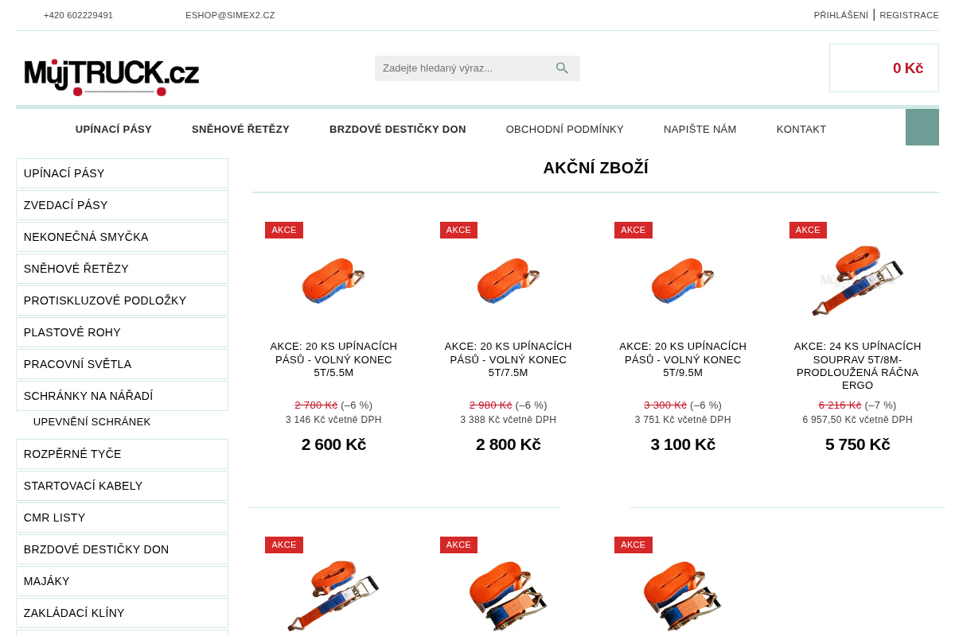955x636 pixels.
Task: Select Brzdové destičky DON sidebar category
Action: point(122,549)
